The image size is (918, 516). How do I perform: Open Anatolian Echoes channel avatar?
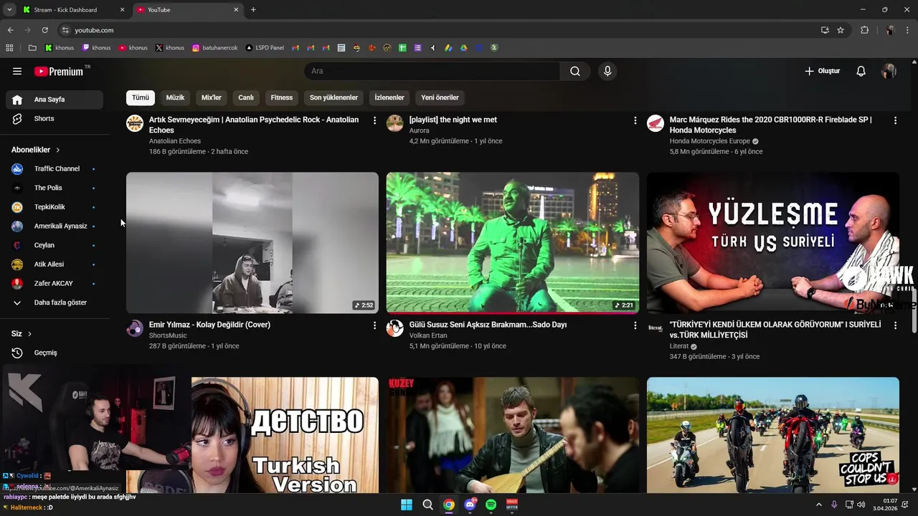135,123
